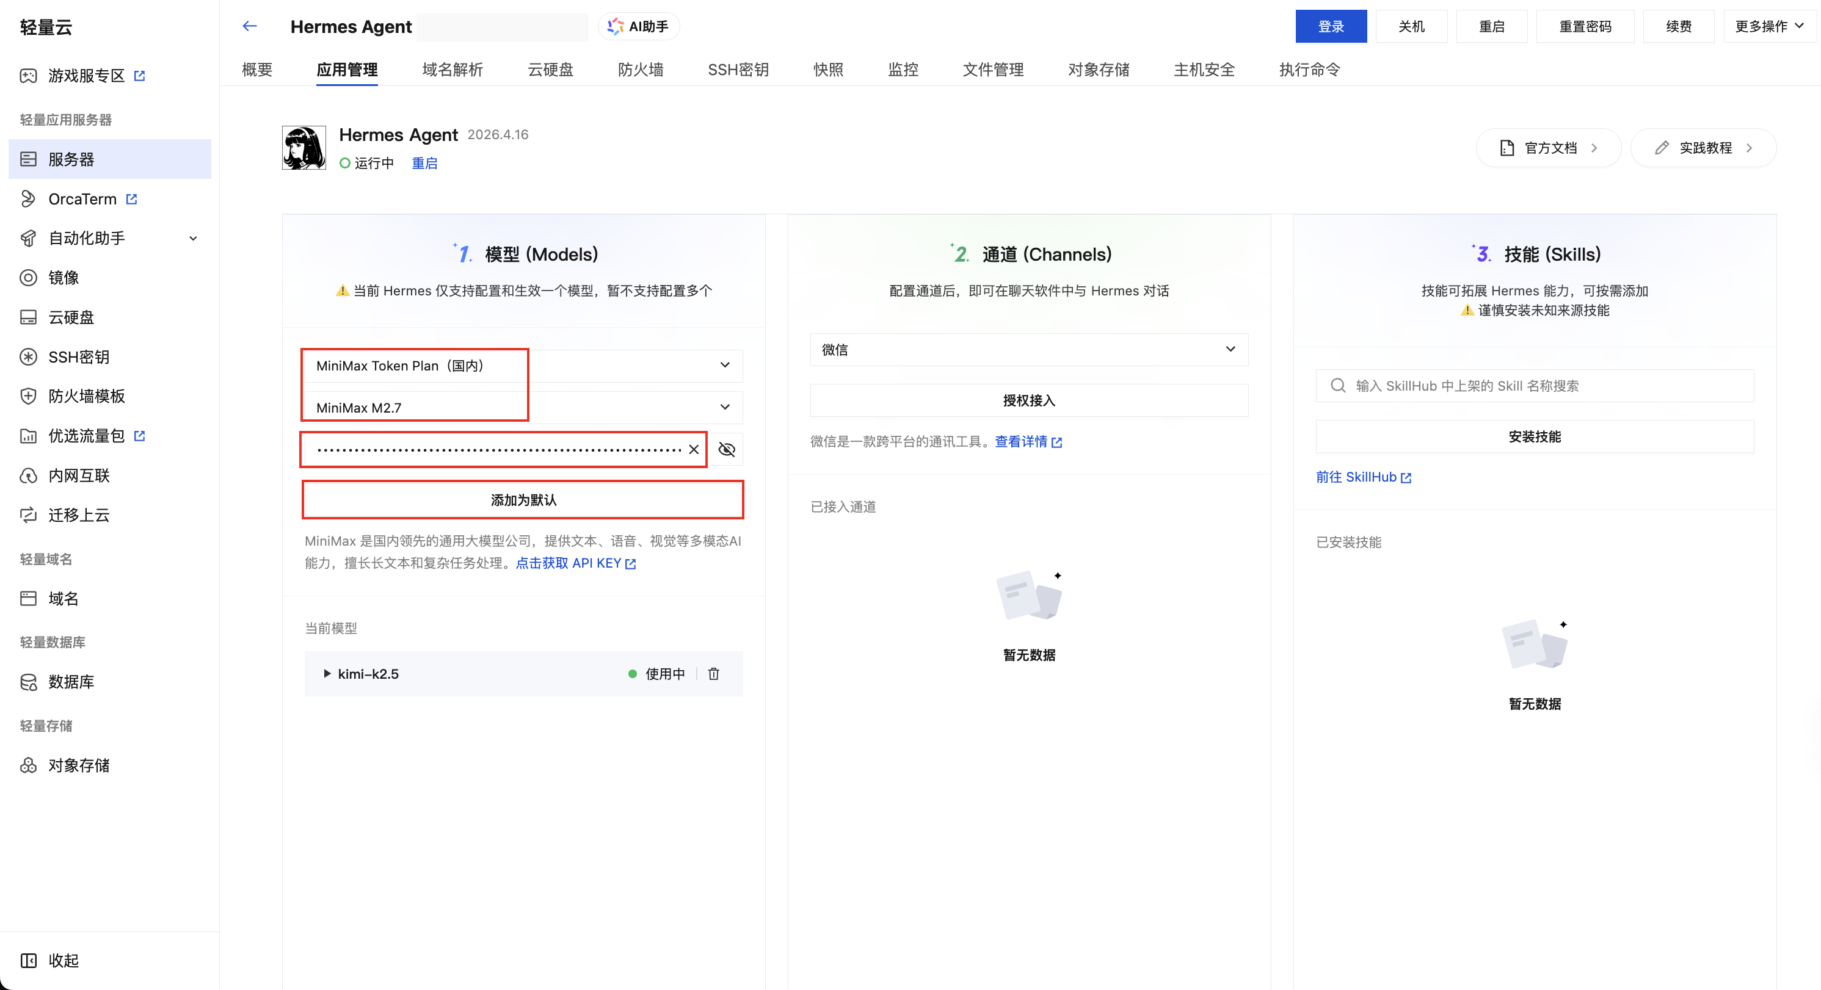Switch to the 概要 tab
Screen dimensions: 1821x990
tap(257, 69)
